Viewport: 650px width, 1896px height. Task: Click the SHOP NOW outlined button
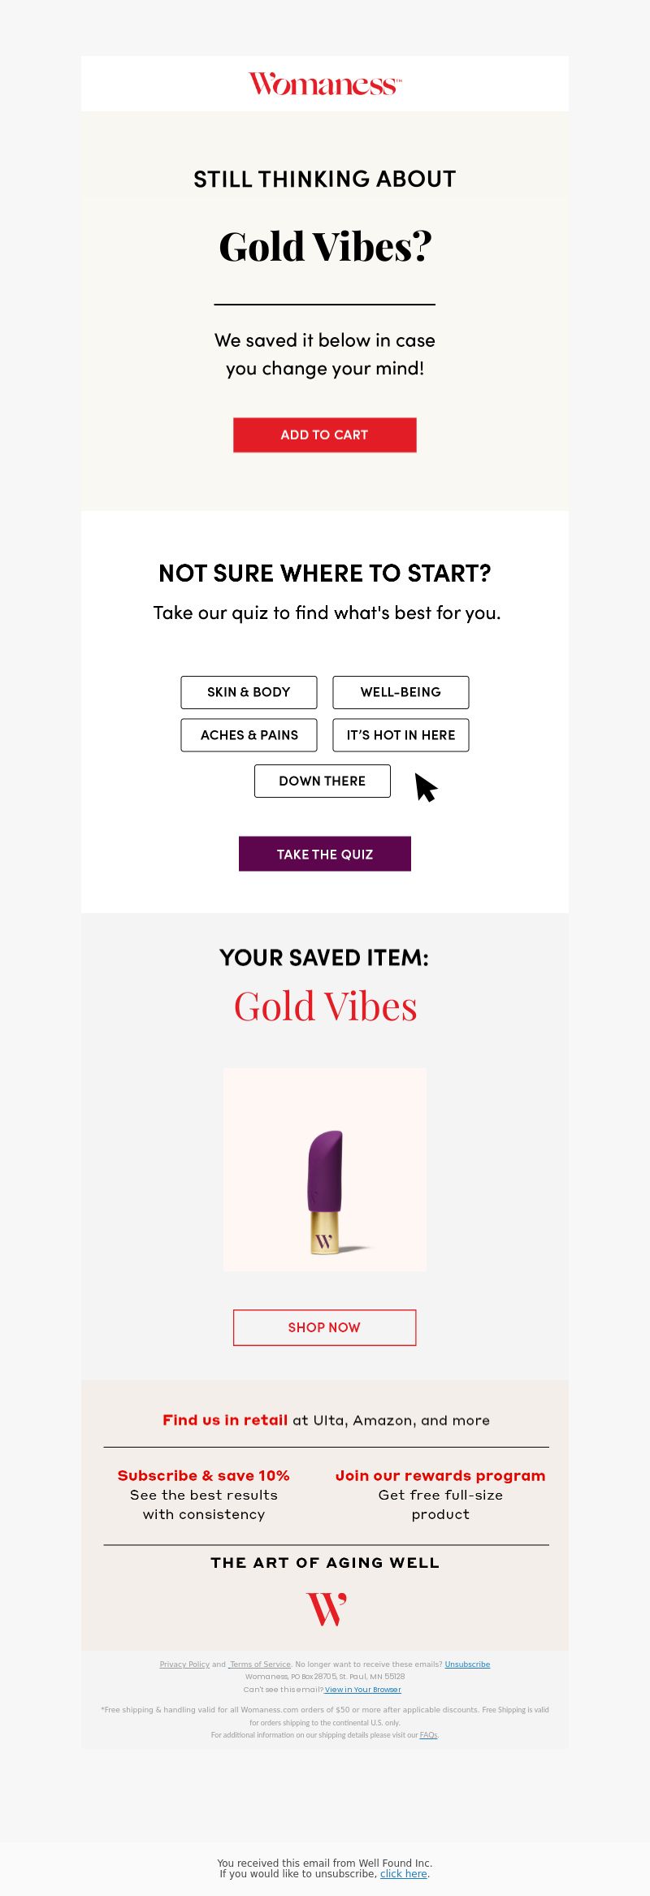click(325, 1327)
